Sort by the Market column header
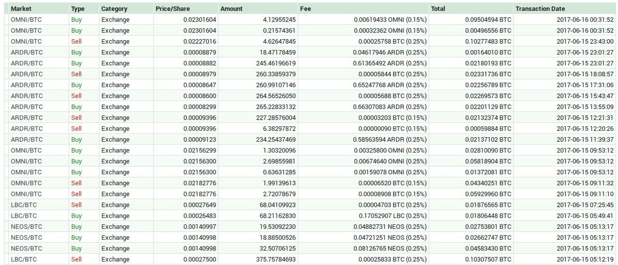Viewport: 618px width, 265px height. coord(21,9)
